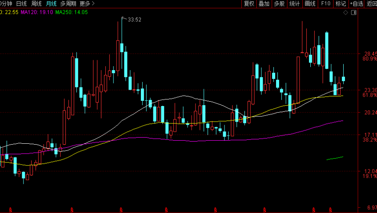
Task: Click the MA250: 14.05 indicator label
Action: pos(71,12)
